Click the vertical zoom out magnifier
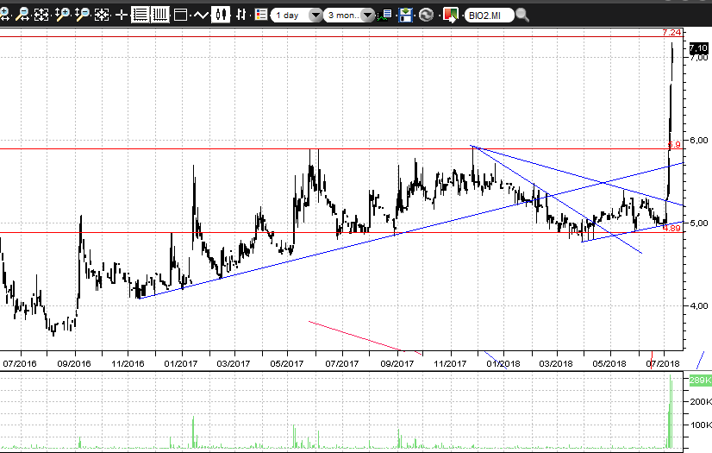Viewport: 712px width, 453px height. [82, 15]
